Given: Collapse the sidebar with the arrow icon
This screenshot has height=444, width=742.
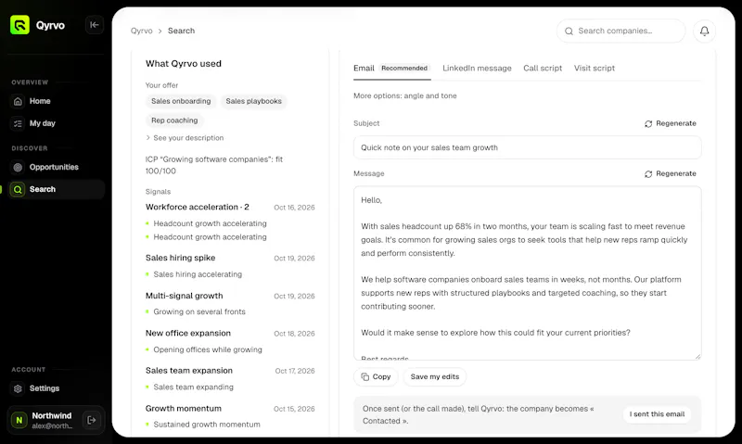Looking at the screenshot, I should point(95,25).
